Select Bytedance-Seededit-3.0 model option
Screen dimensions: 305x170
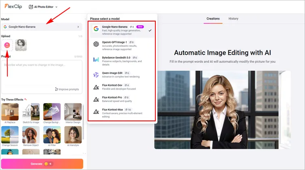pyautogui.click(x=122, y=61)
